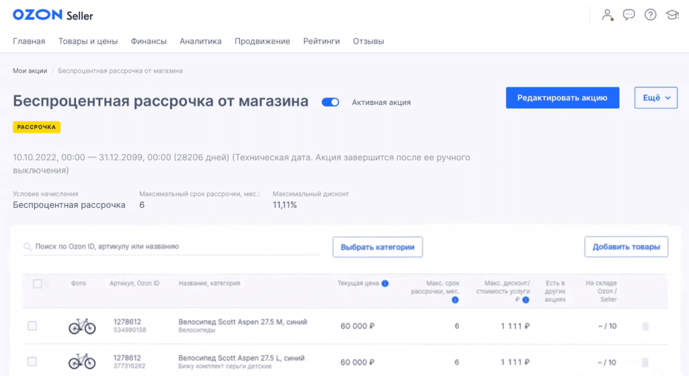
Task: Select checkbox for Scott Aspen 27.5 M
Action: 32,326
